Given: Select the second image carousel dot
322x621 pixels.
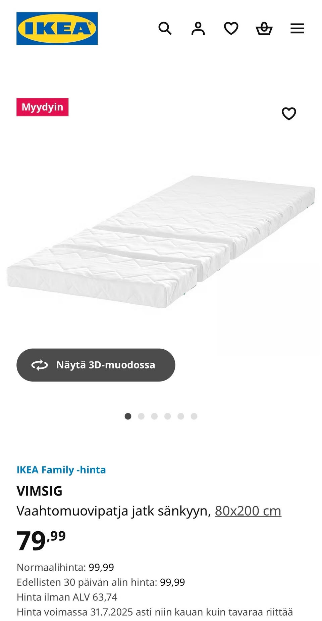Looking at the screenshot, I should 141,416.
